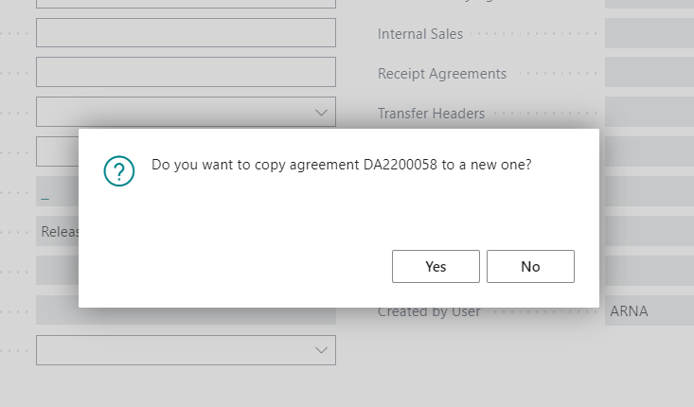Click the Transfer Headers value field
The width and height of the screenshot is (694, 407).
coord(649,114)
